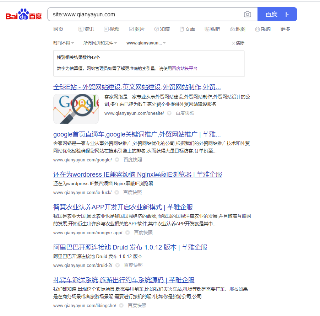Screen dimensions: 320x316
Task: Open the 贴吧 forum tab
Action: [x=212, y=29]
